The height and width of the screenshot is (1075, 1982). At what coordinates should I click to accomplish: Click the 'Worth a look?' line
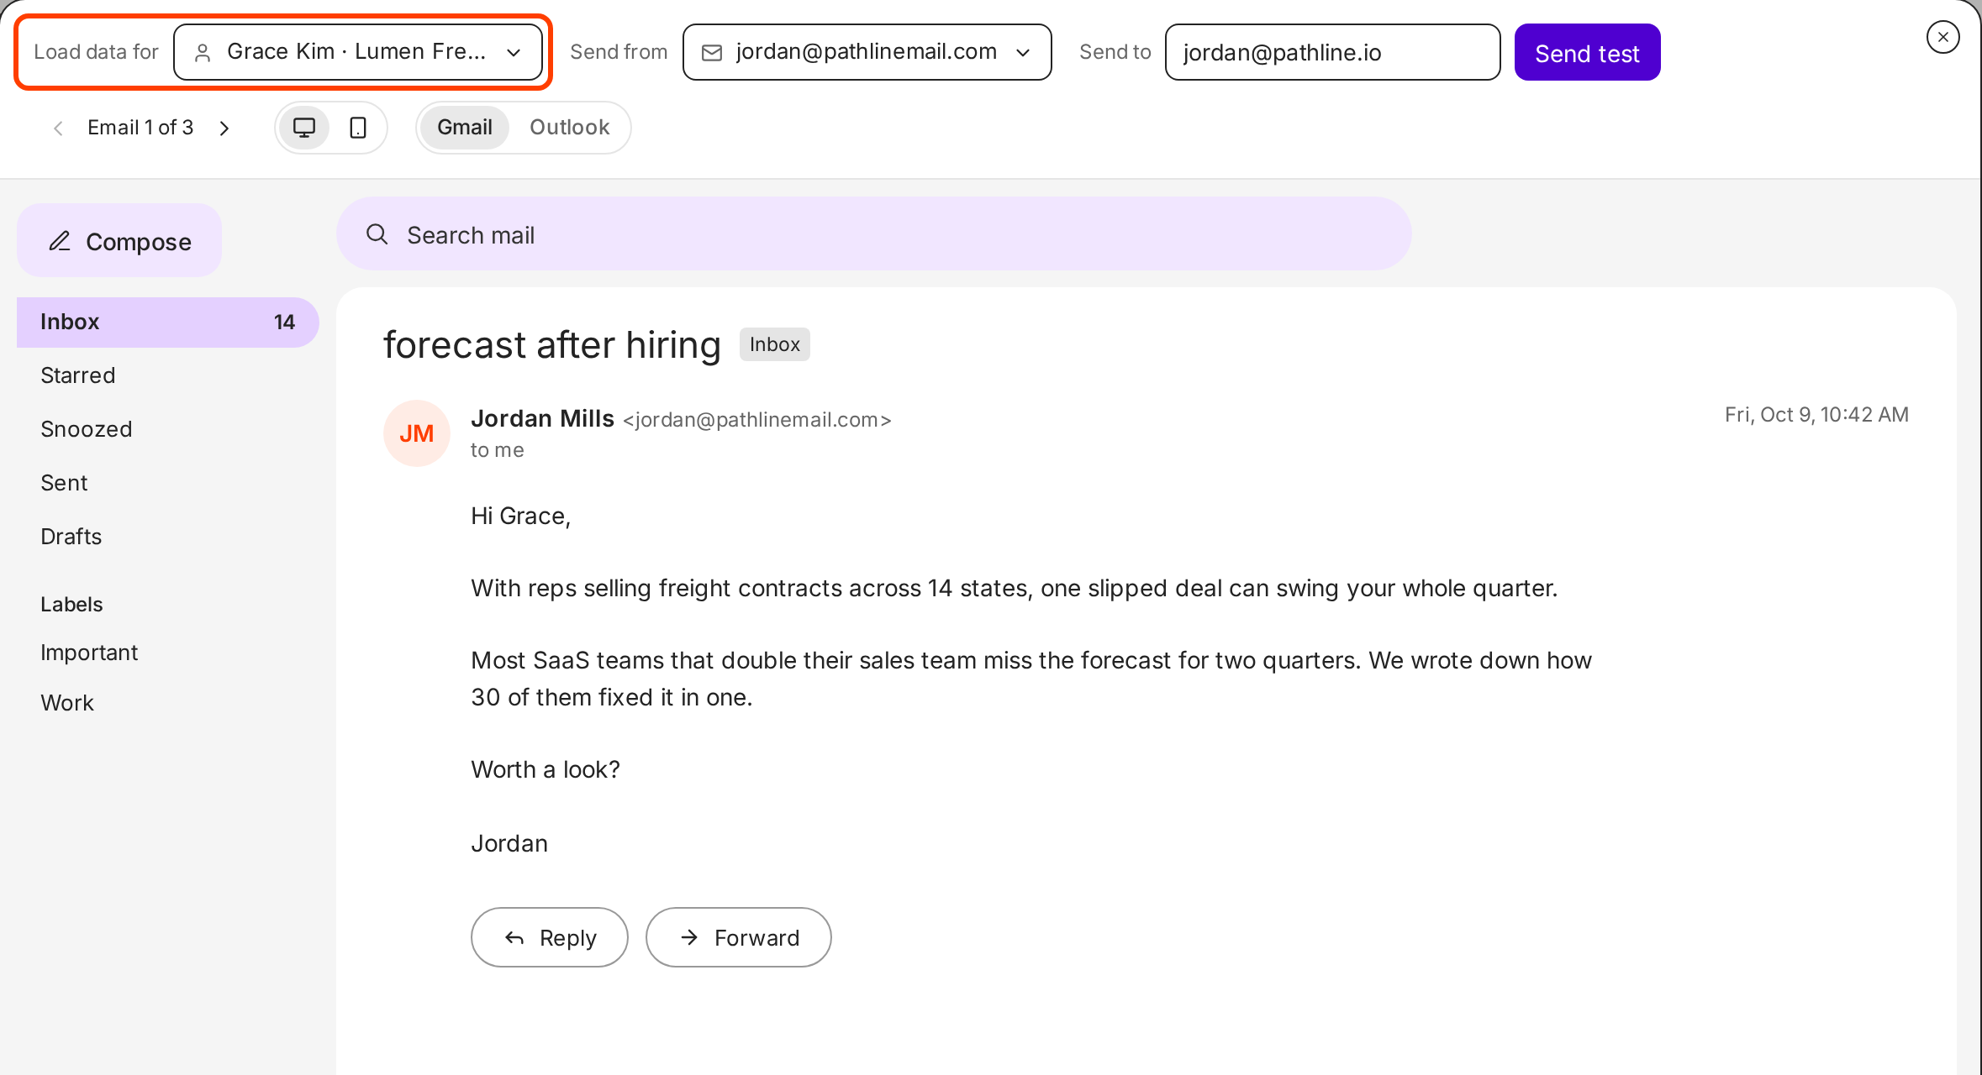(x=546, y=769)
